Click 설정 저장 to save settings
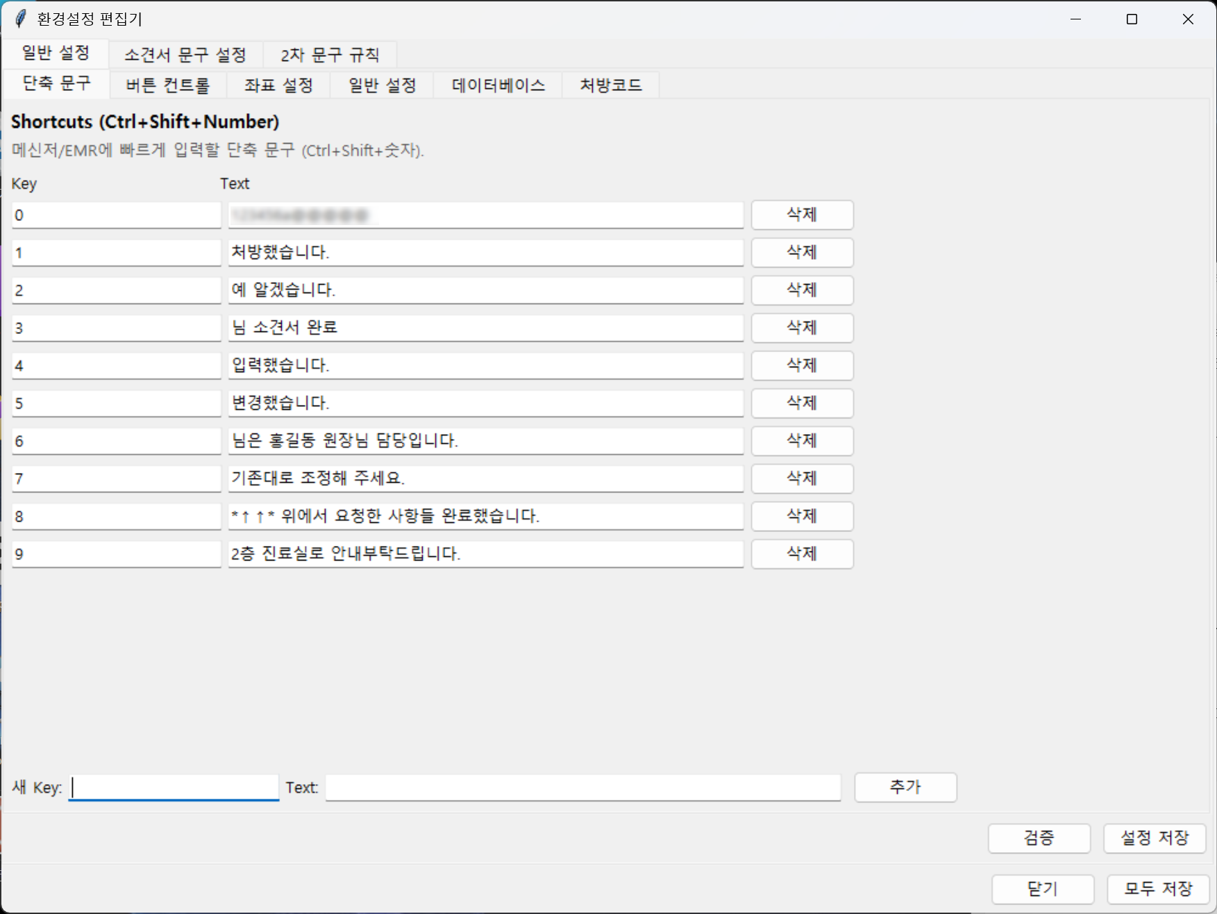 click(1155, 838)
